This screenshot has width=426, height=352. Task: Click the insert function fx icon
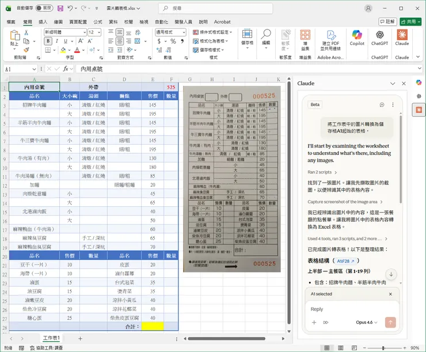click(66, 69)
